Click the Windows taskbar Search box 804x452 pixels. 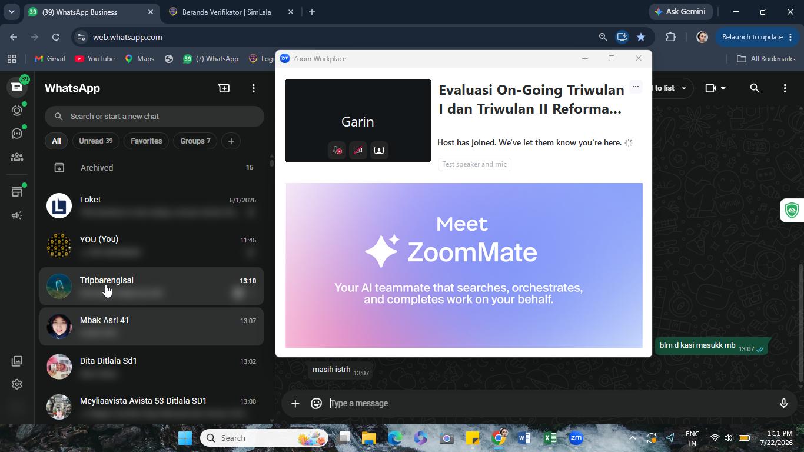(x=264, y=438)
